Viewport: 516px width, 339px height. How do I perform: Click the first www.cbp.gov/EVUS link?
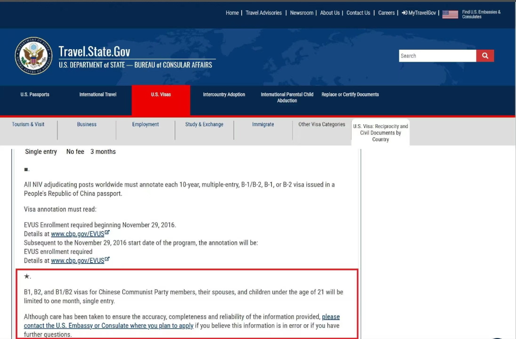coord(78,234)
